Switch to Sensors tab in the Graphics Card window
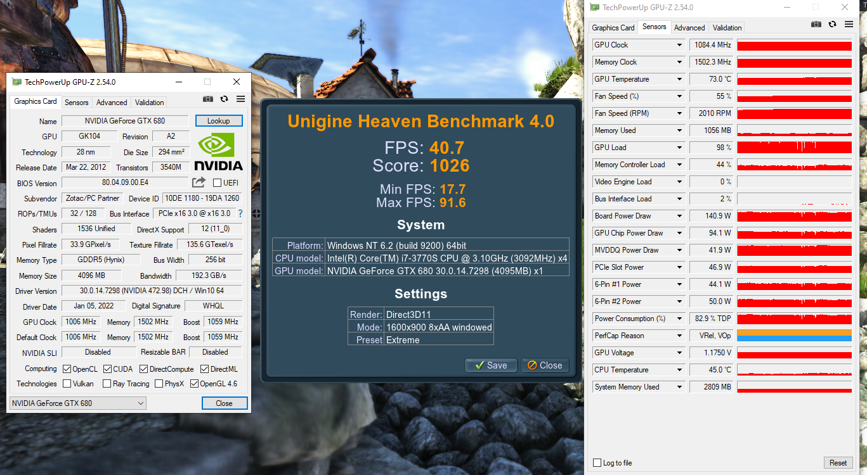867x475 pixels. tap(77, 102)
